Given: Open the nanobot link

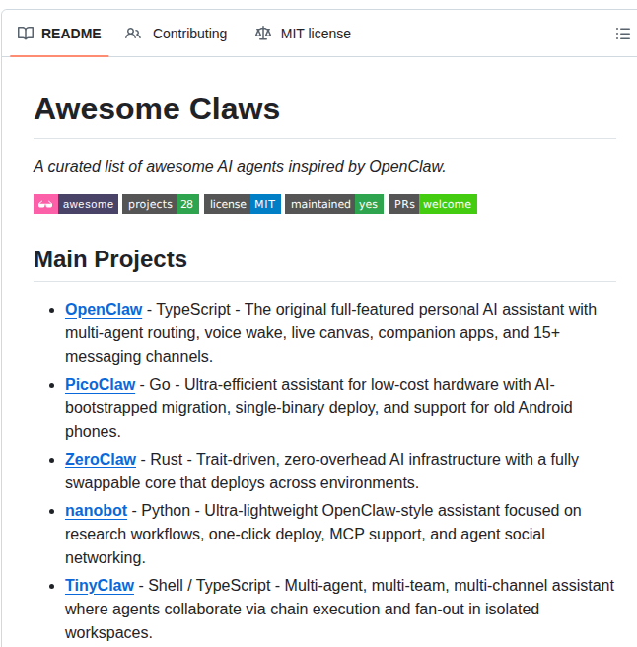Looking at the screenshot, I should 97,510.
